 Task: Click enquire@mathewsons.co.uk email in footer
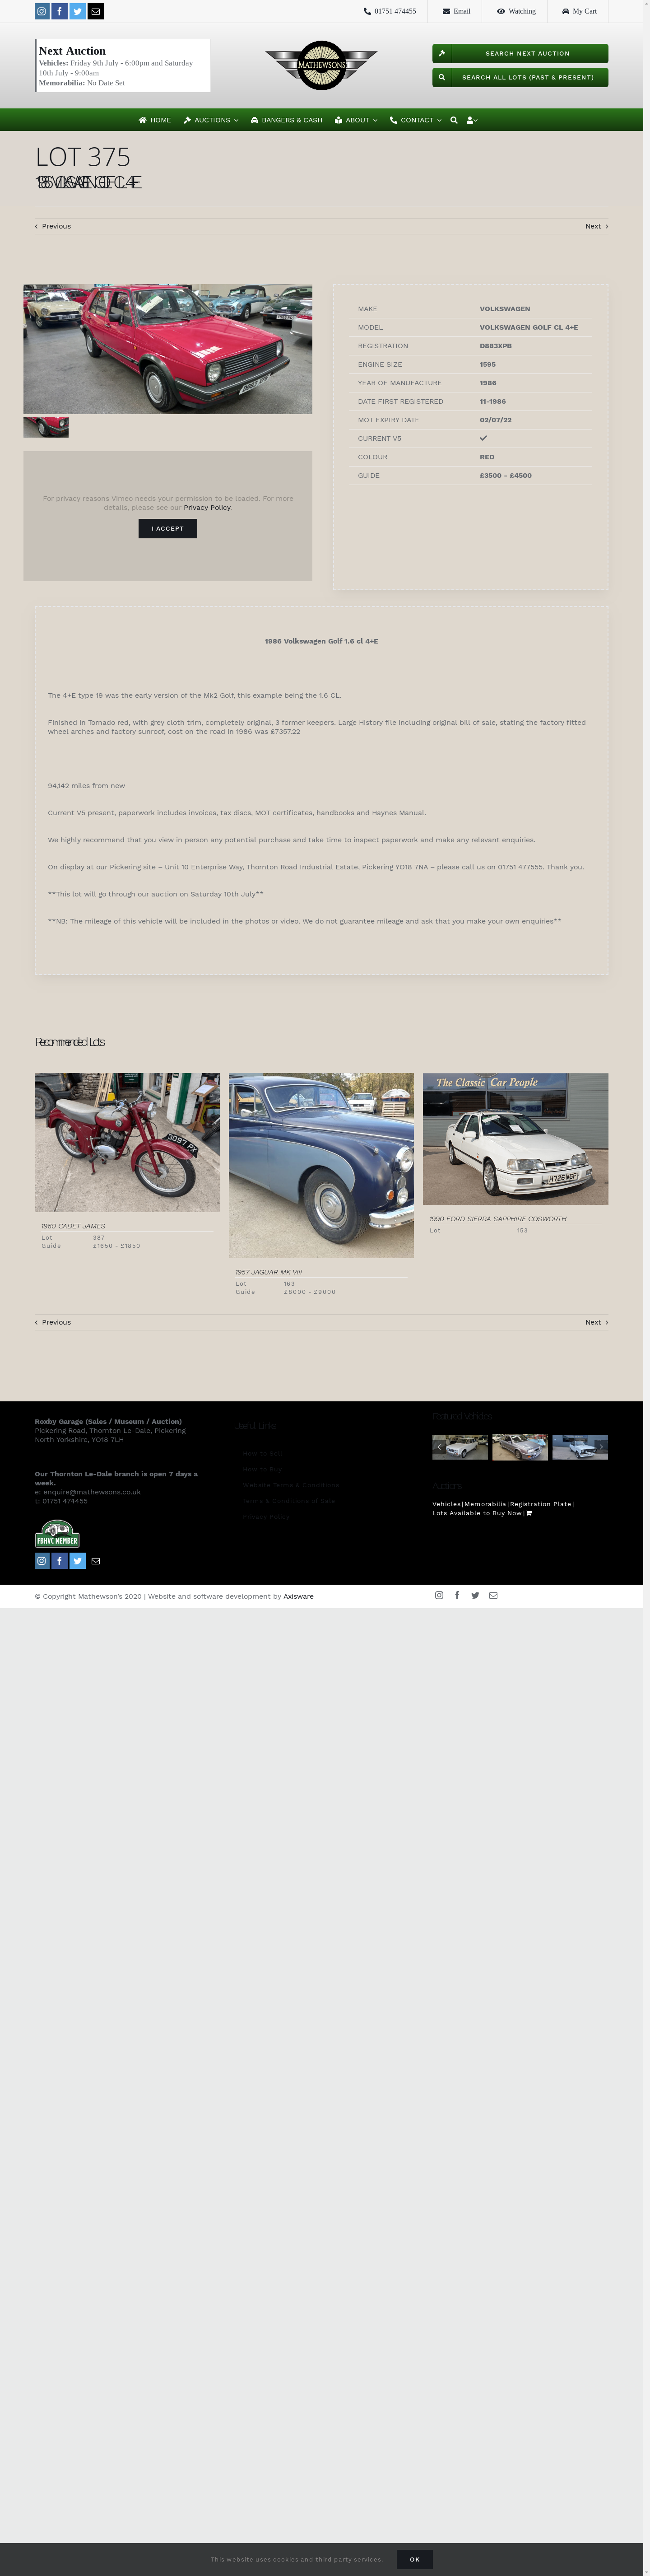tap(92, 1492)
